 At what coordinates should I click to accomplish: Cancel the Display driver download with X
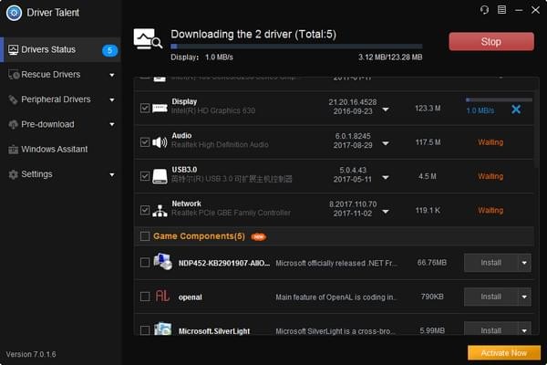tap(516, 109)
